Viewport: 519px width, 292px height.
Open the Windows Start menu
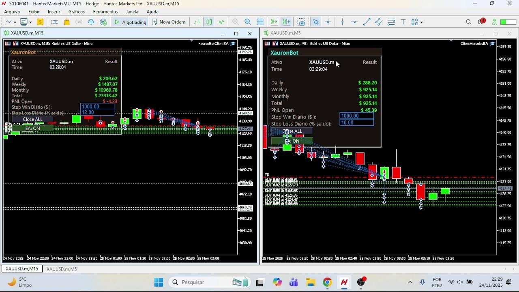[x=159, y=282]
